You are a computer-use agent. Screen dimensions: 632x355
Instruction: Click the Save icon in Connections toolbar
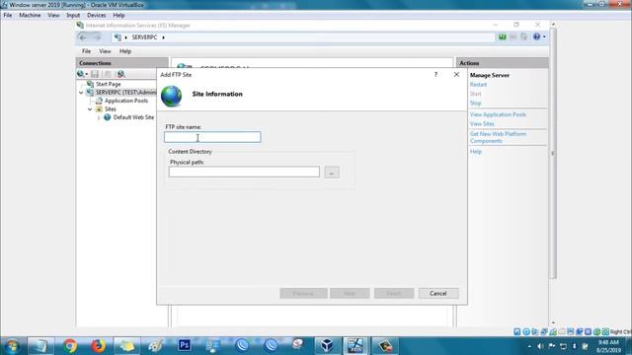click(x=95, y=74)
